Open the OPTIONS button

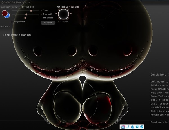click(48, 23)
